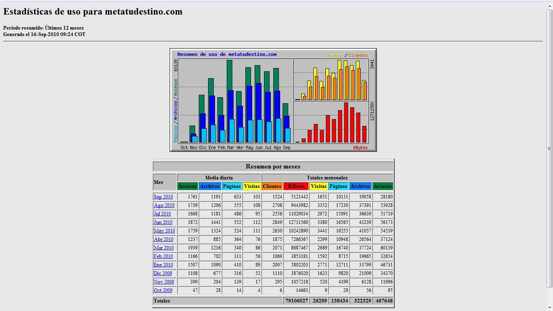Open the Jun 2010 monthly report link
Screen dimensions: 553x311
[163, 222]
